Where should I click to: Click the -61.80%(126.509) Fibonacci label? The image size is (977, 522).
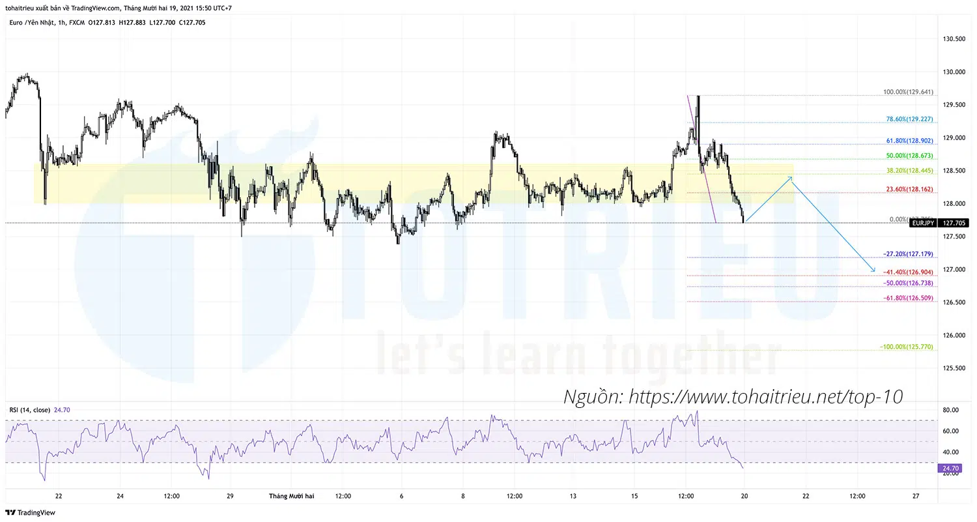pyautogui.click(x=908, y=298)
